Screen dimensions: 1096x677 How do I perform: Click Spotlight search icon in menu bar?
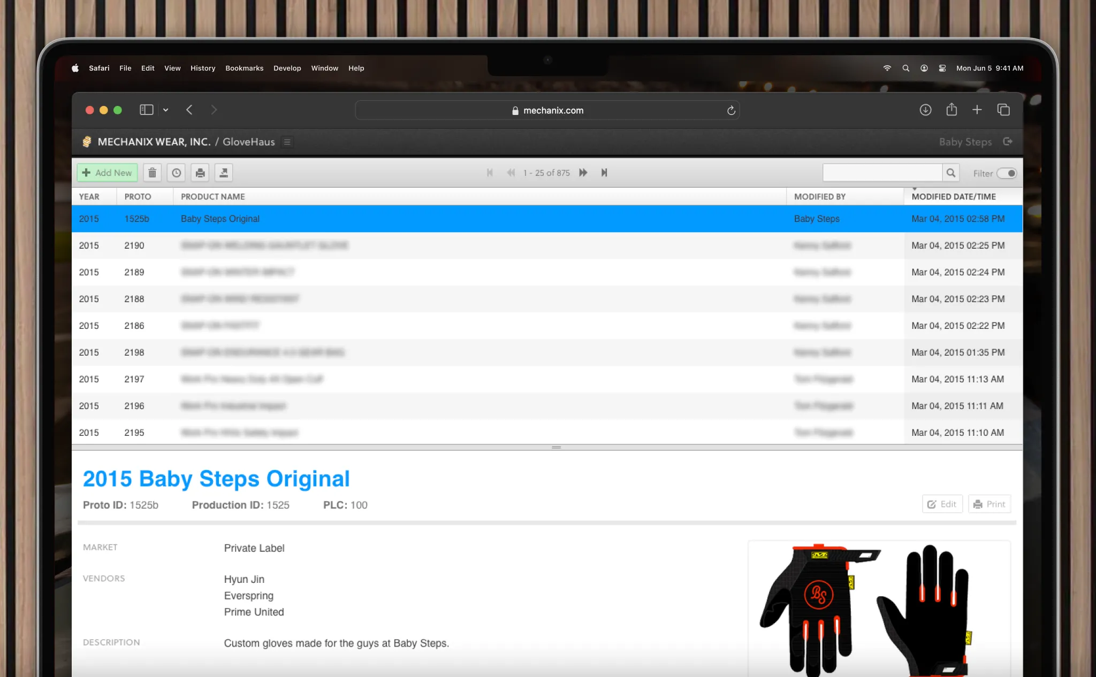tap(906, 68)
